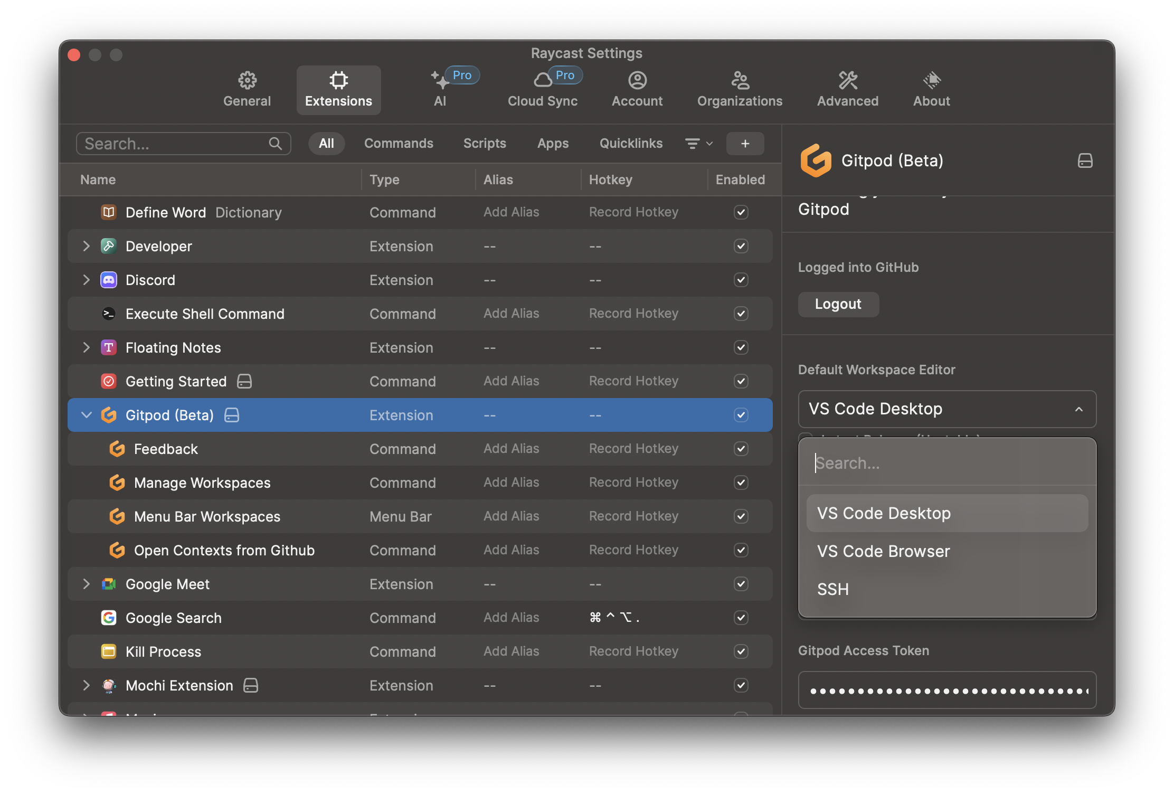Focus the extensions search field

[183, 144]
